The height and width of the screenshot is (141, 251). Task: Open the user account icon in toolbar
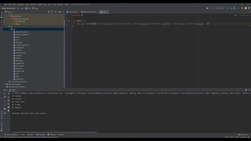pos(208,8)
